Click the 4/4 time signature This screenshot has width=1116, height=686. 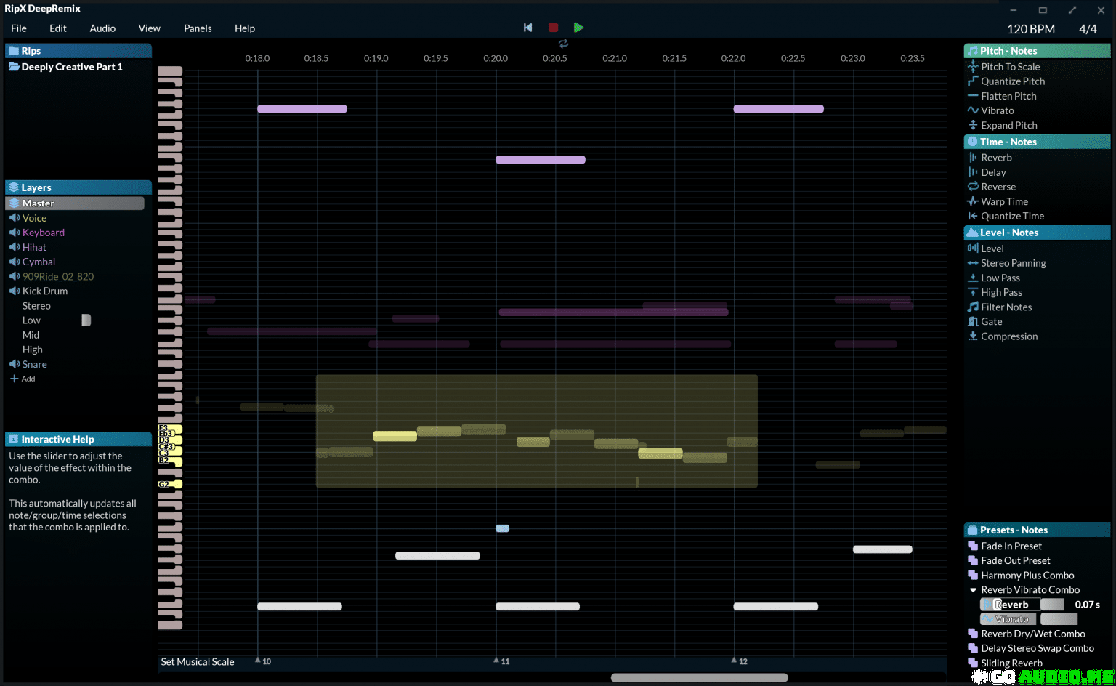click(1088, 29)
